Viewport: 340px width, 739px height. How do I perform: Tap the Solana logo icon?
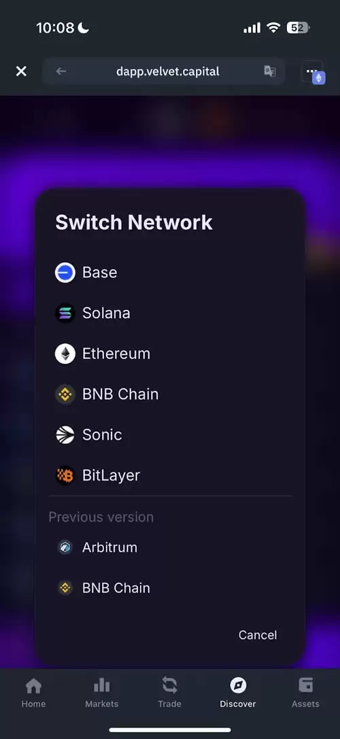point(65,313)
